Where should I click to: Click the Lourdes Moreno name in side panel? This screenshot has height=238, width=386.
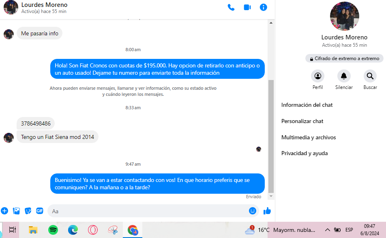pos(344,37)
